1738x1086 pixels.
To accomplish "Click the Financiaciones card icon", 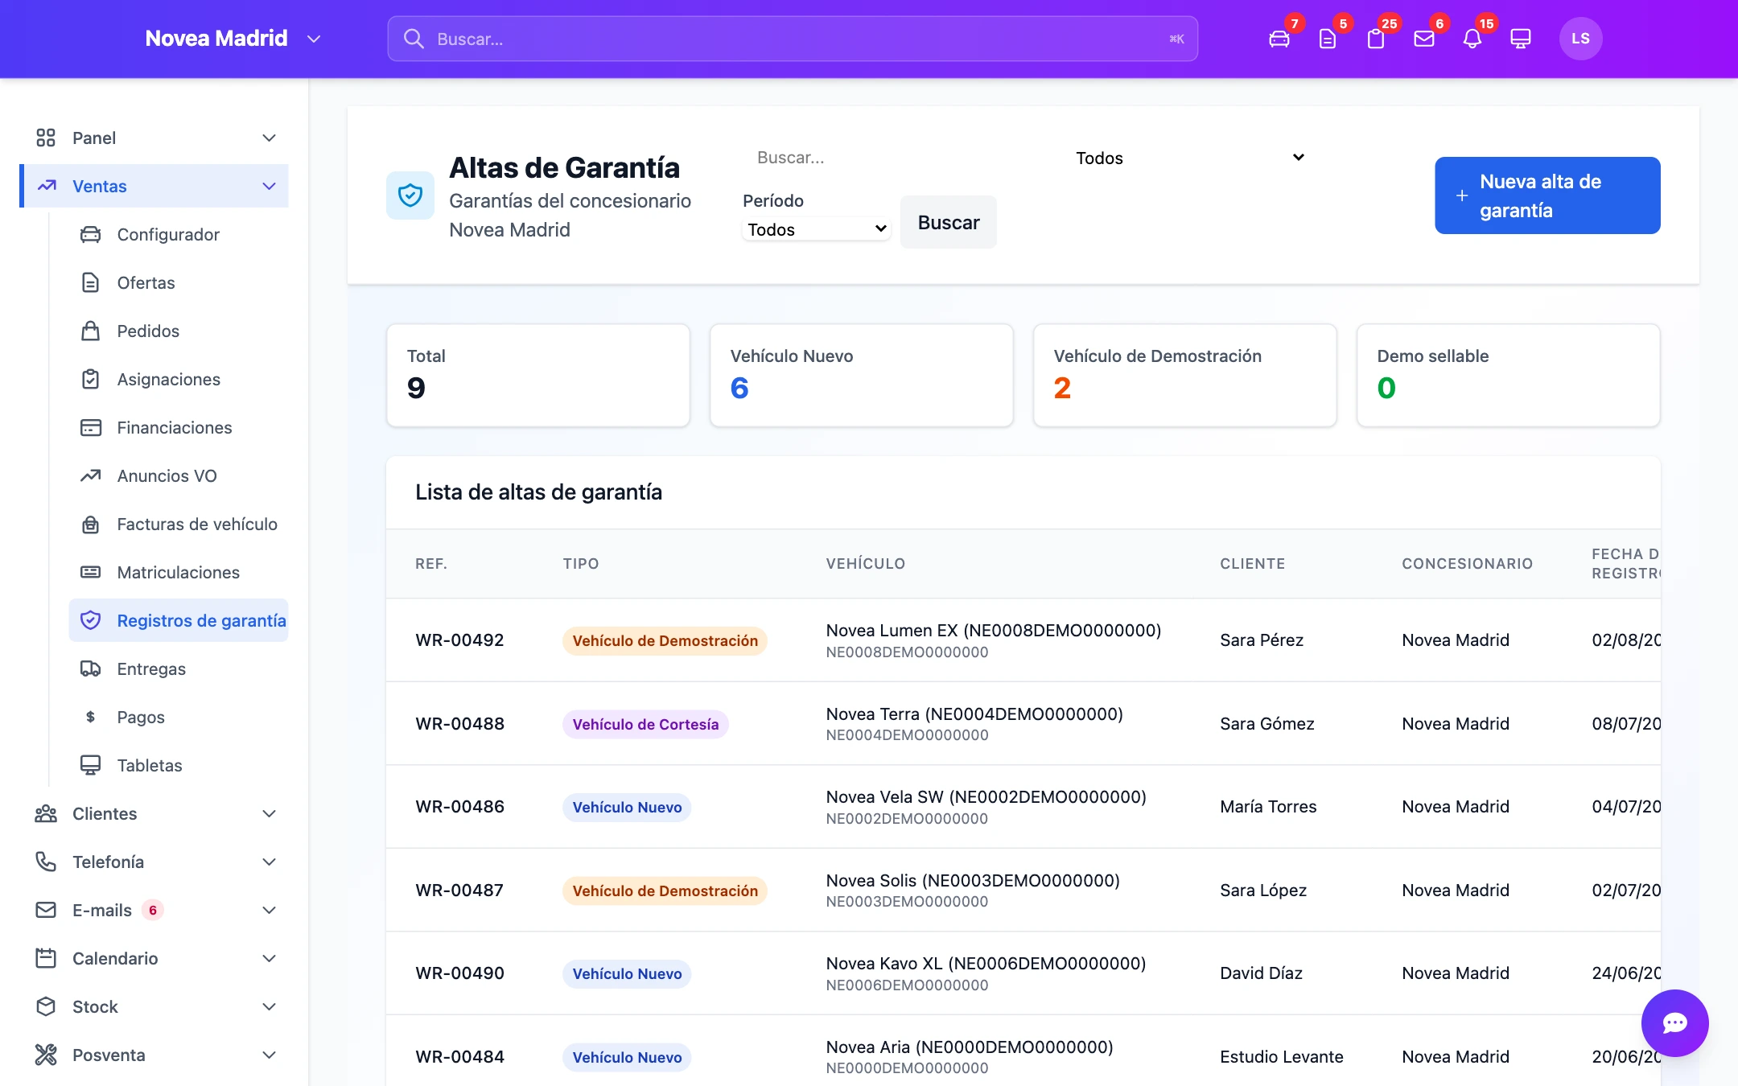I will coord(90,427).
